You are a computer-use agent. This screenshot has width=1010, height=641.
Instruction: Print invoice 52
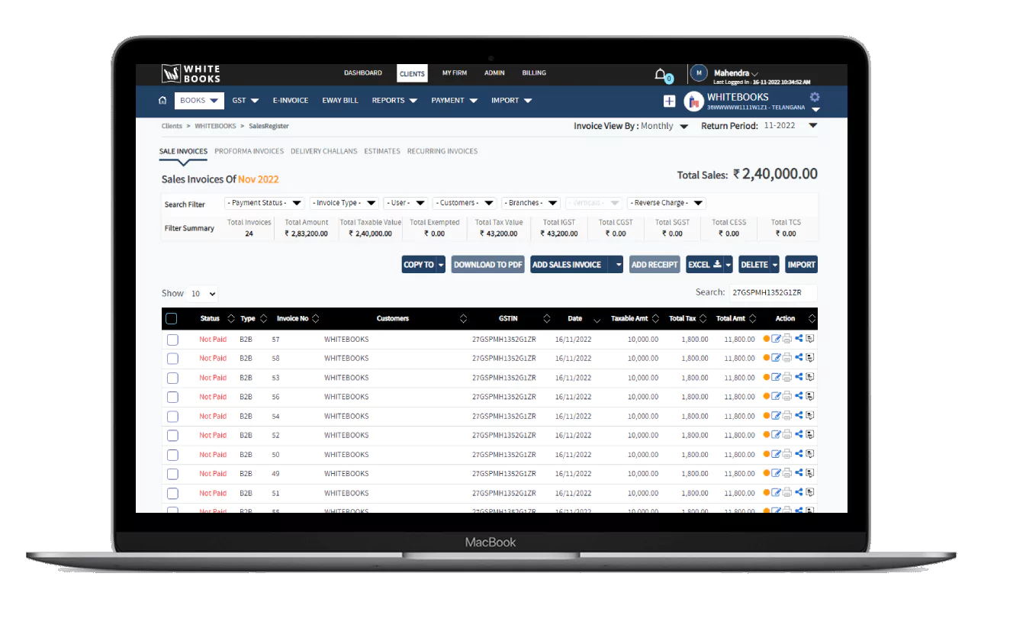pos(787,435)
